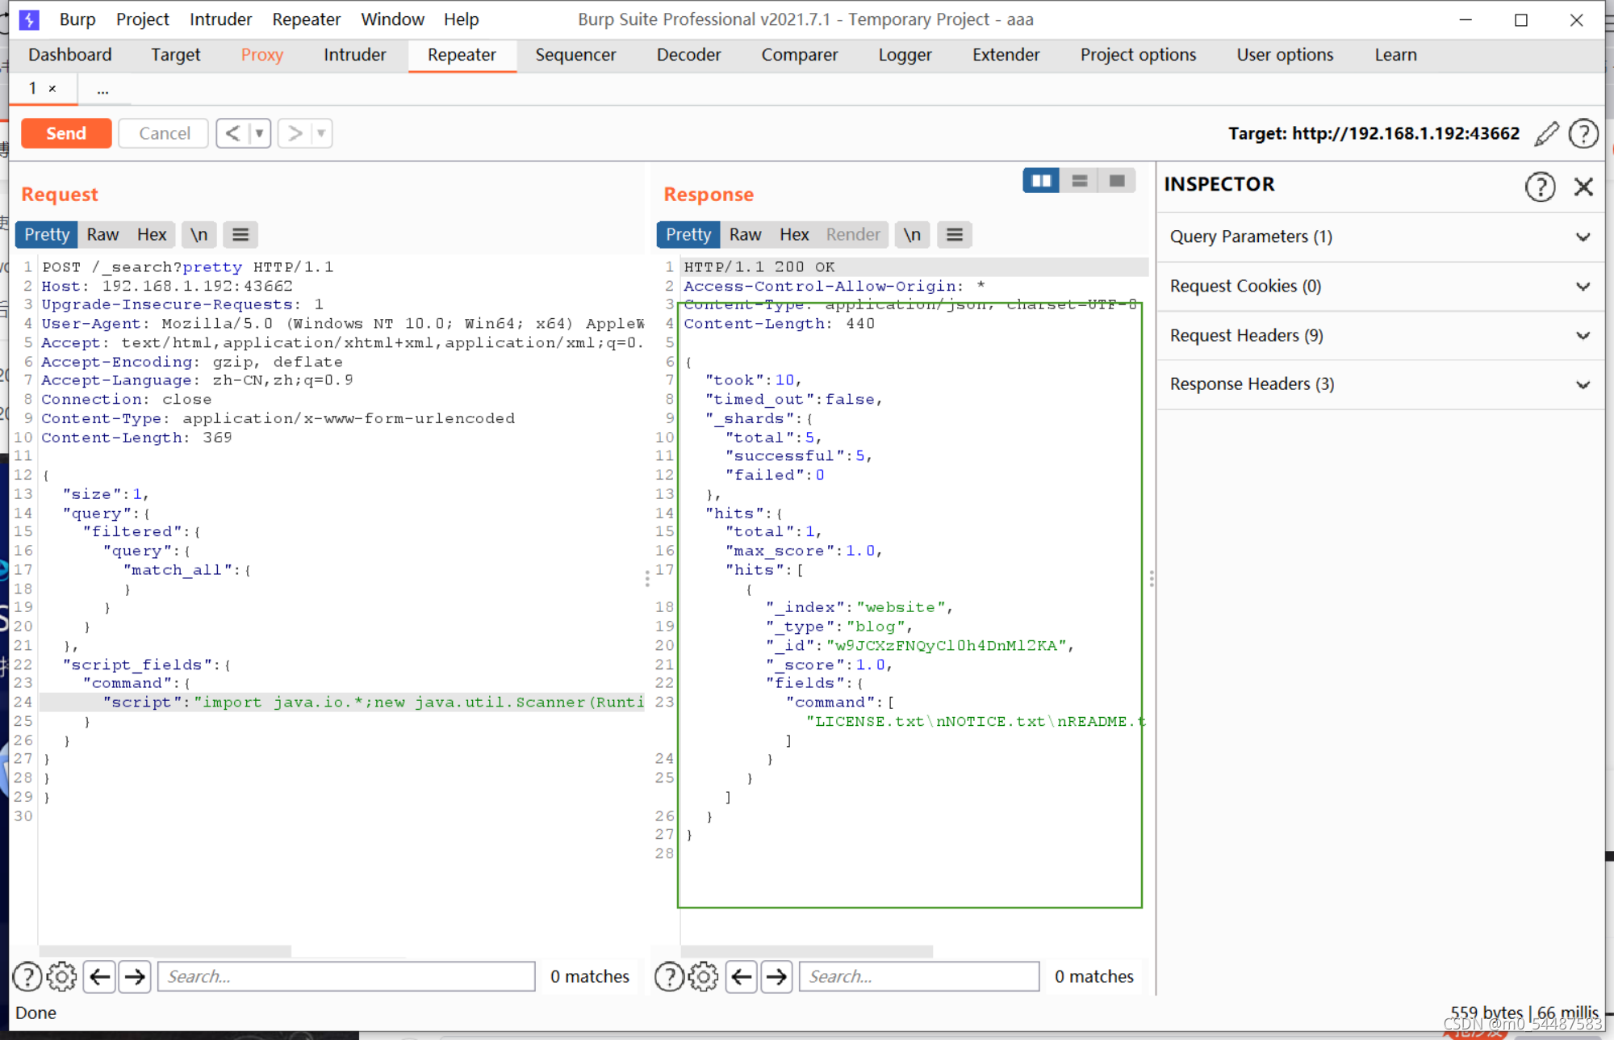This screenshot has width=1614, height=1040.
Task: Switch response view to Raw
Action: pyautogui.click(x=745, y=235)
